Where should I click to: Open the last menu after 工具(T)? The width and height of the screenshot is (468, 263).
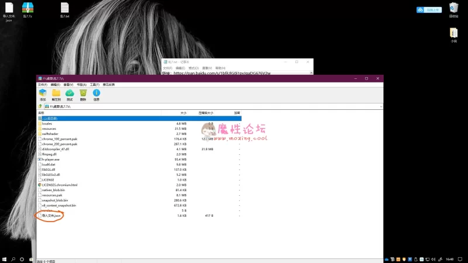point(109,85)
